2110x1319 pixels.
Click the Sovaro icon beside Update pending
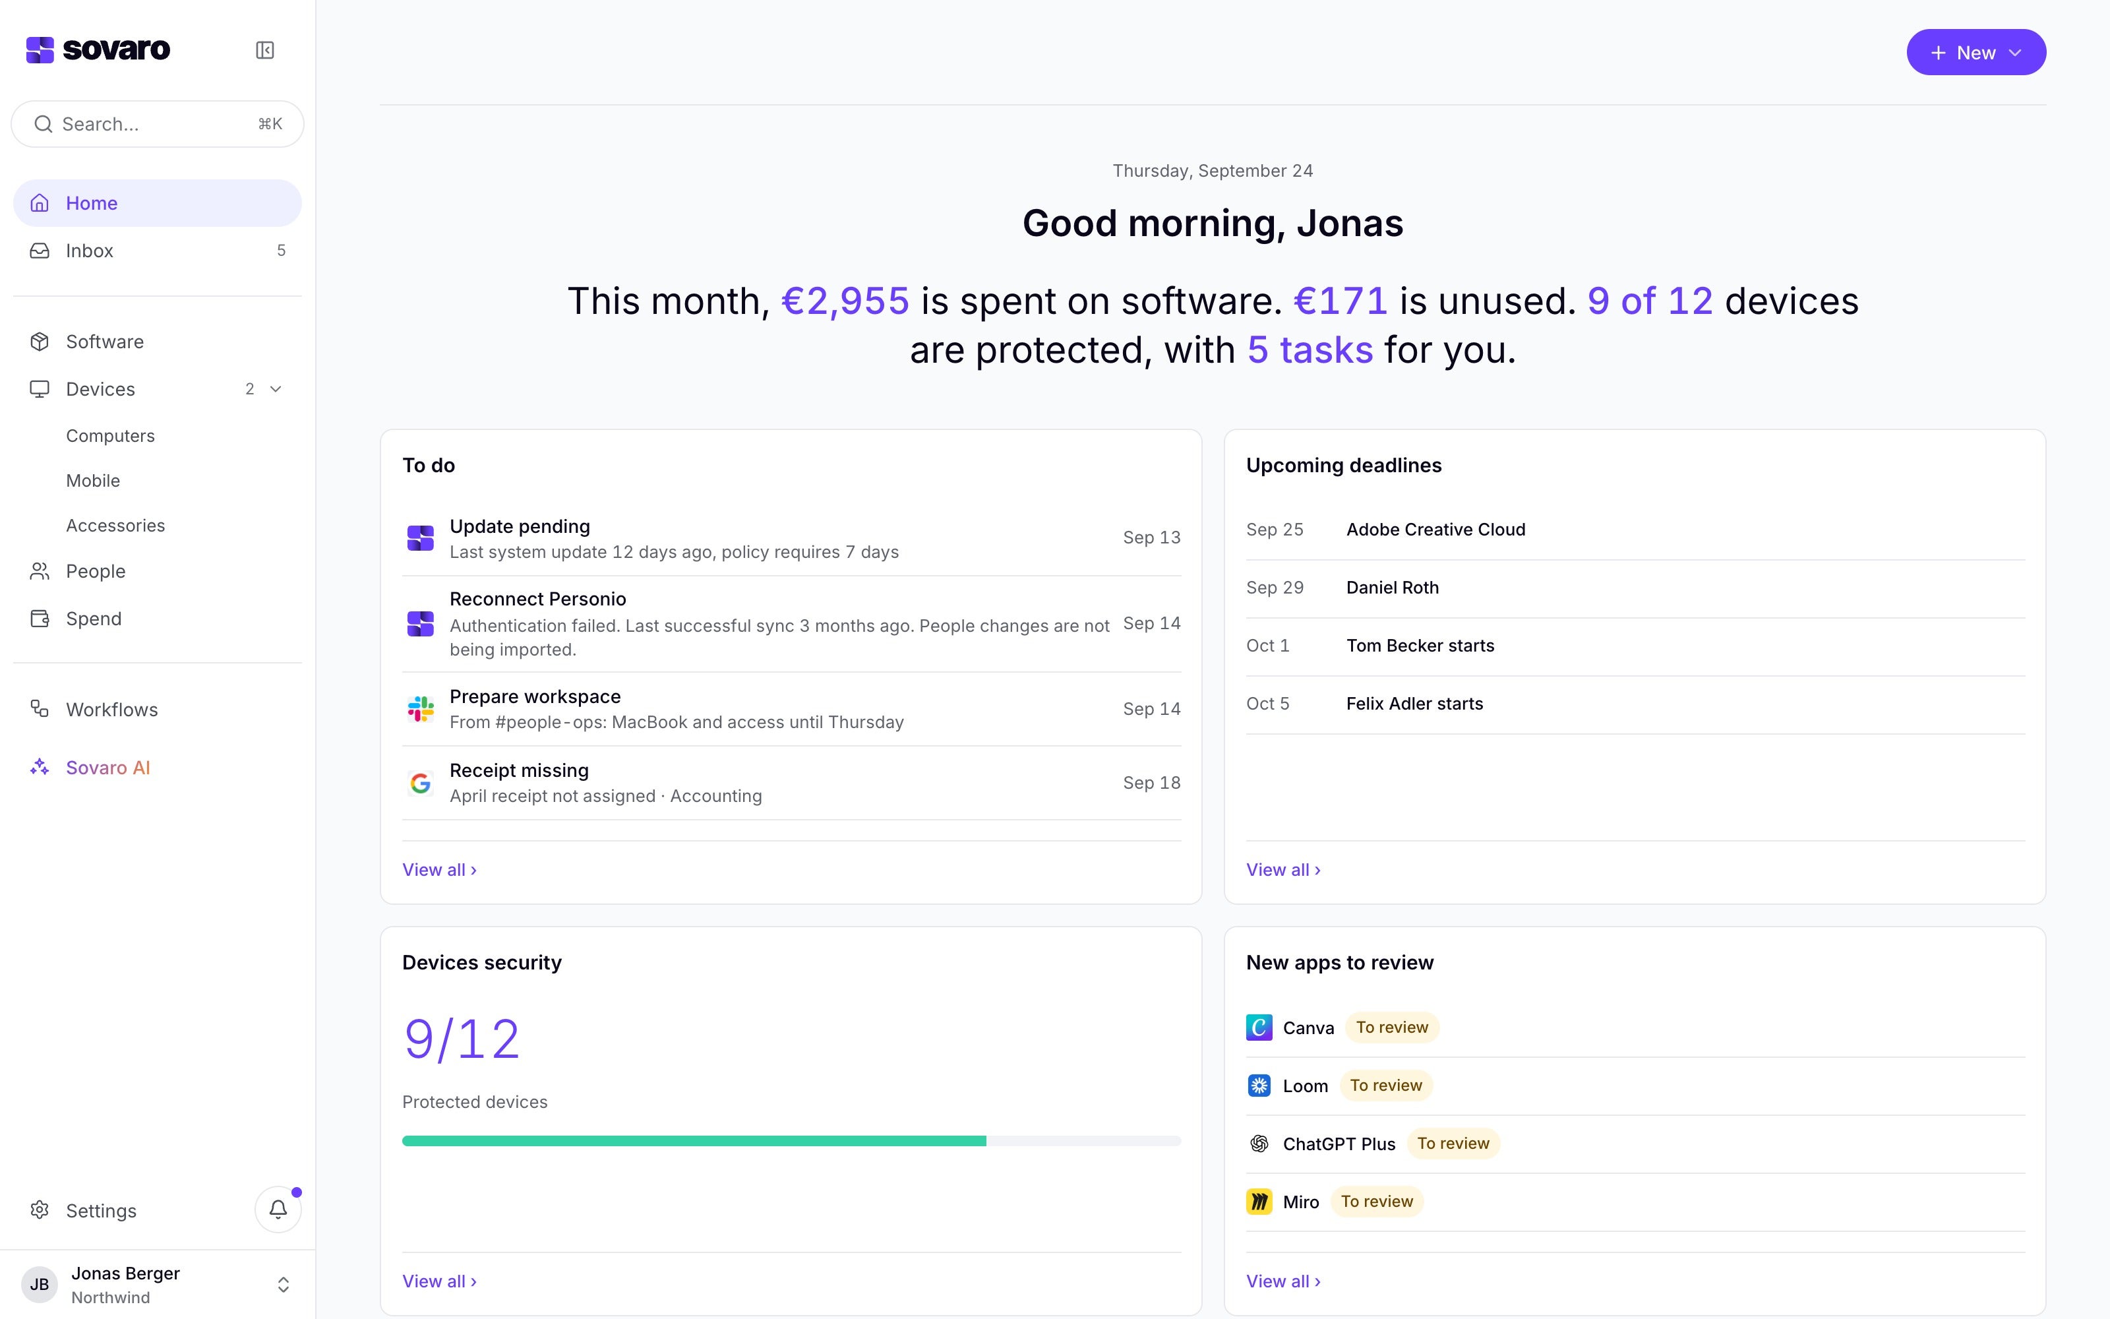coord(420,538)
